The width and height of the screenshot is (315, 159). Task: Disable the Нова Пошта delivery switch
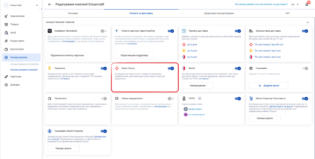point(171,68)
